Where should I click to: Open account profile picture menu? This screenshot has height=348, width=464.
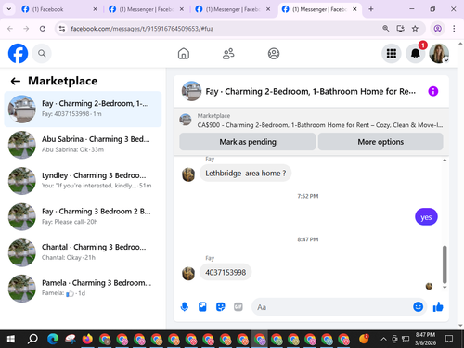tap(439, 54)
